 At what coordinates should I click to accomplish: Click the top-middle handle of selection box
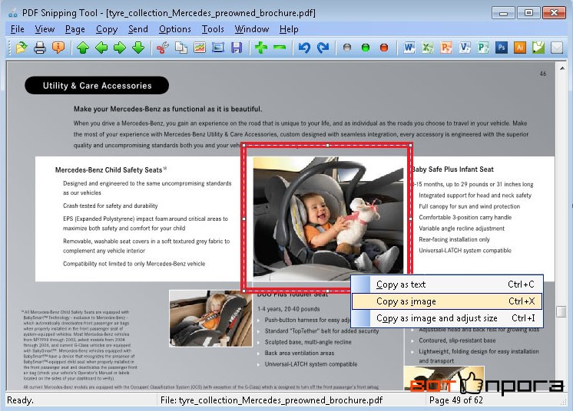click(327, 145)
